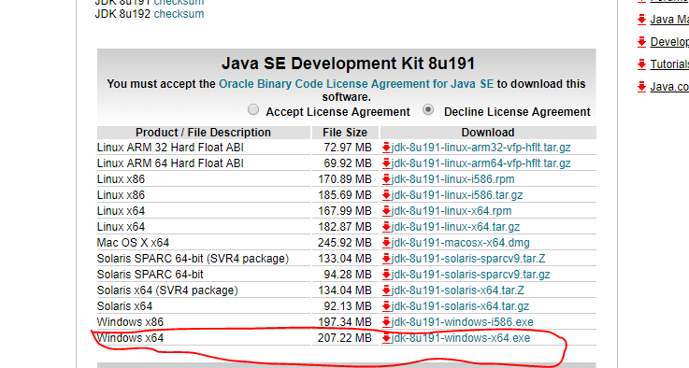Download jdk-8u191-linux-arm32-vfp-hflt.tar.gz
This screenshot has width=689, height=368.
(481, 148)
